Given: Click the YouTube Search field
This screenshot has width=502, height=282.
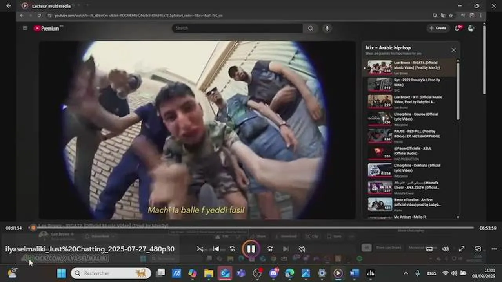Looking at the screenshot, I should pos(237,28).
